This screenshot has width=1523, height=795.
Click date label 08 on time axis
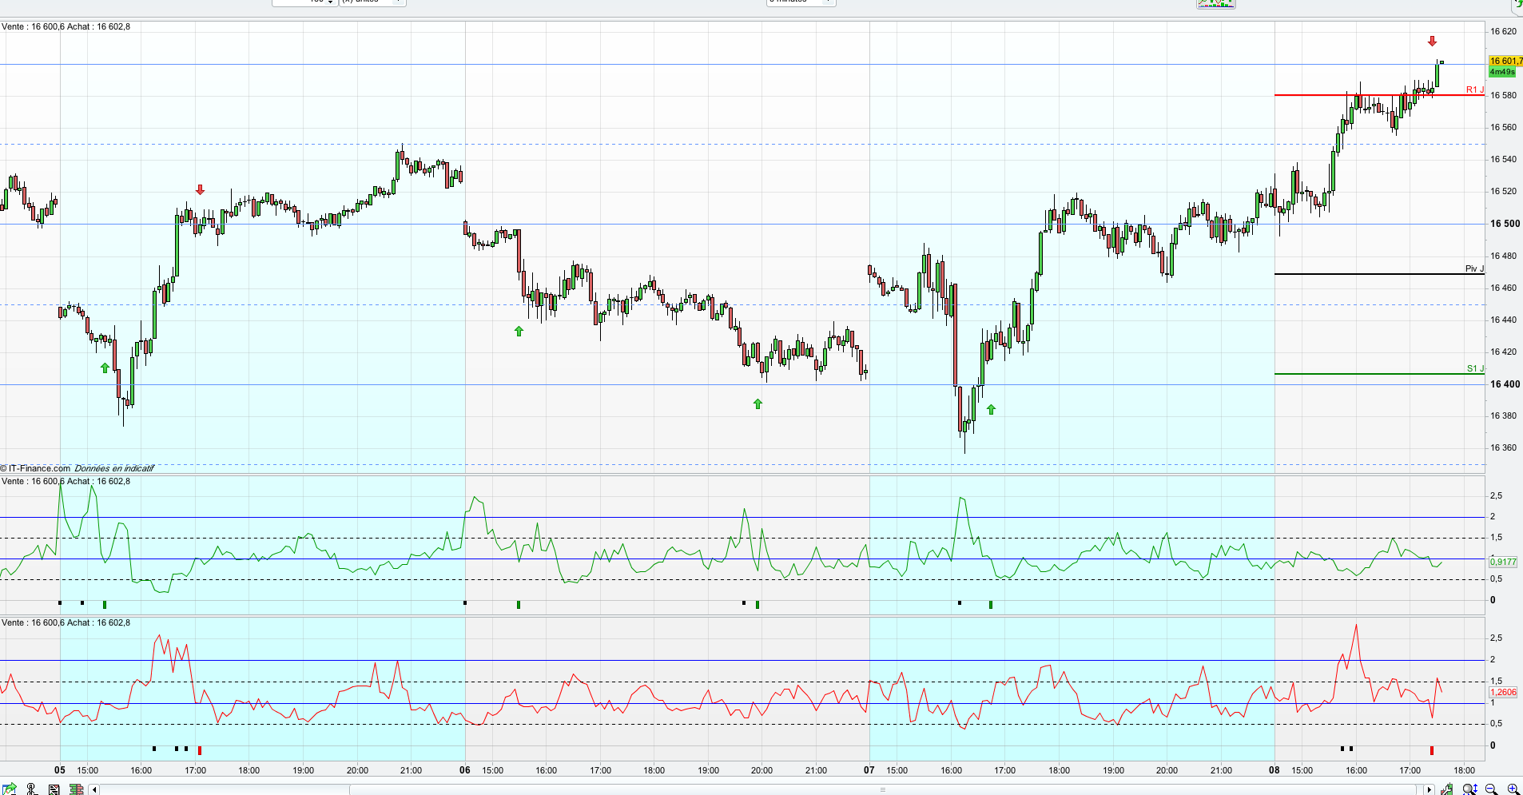point(1274,770)
